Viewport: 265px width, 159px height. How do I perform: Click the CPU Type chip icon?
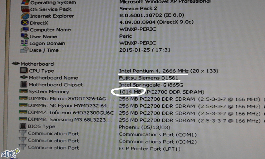click(24, 71)
